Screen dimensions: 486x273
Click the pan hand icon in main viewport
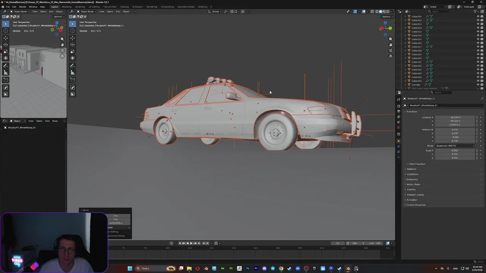pos(390,44)
